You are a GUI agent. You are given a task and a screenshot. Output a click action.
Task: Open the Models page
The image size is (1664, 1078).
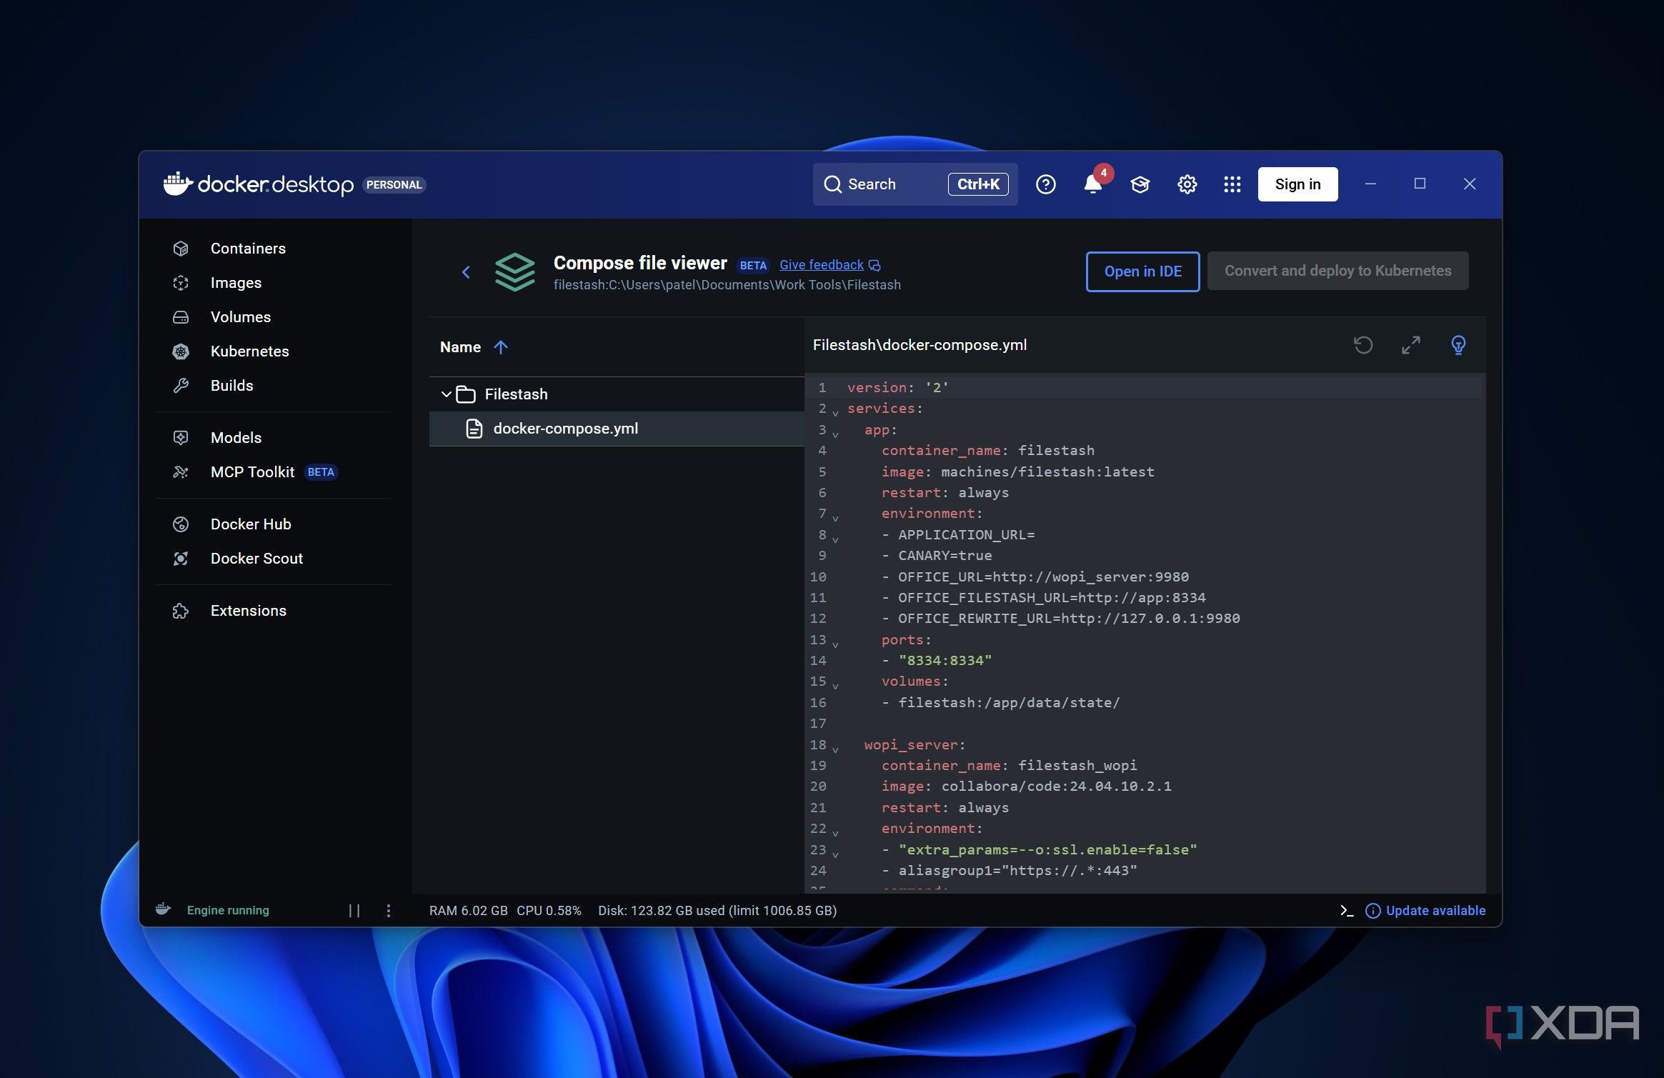tap(236, 438)
